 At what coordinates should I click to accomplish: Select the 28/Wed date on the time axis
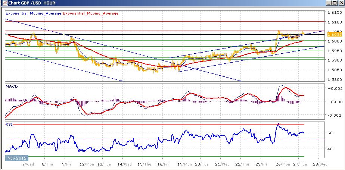tap(320, 164)
